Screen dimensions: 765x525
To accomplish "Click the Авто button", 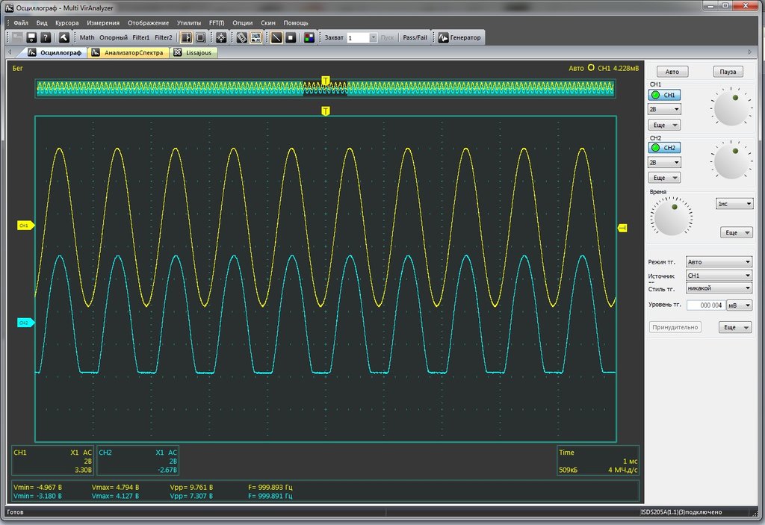I will click(x=672, y=72).
